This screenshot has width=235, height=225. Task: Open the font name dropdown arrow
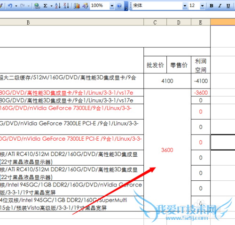[185, 6]
